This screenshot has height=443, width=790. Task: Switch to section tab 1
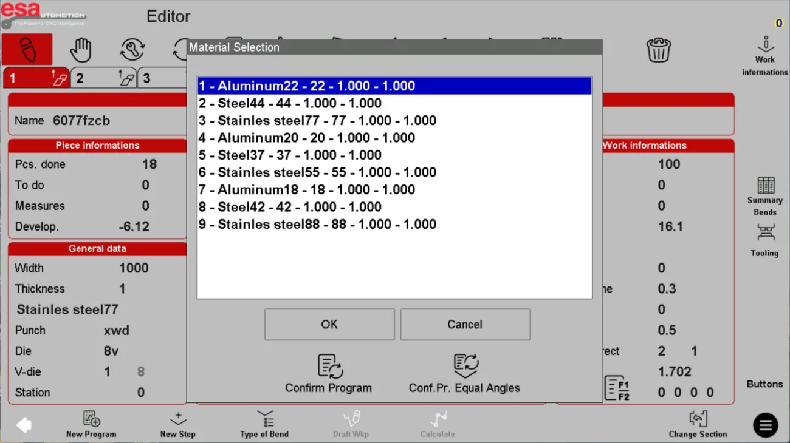click(36, 78)
